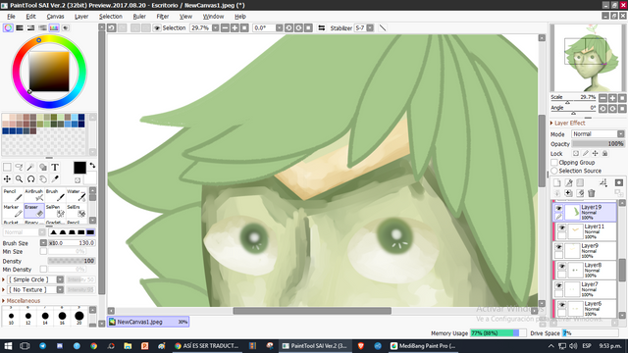Toggle the color wheel panel icon

8,28
